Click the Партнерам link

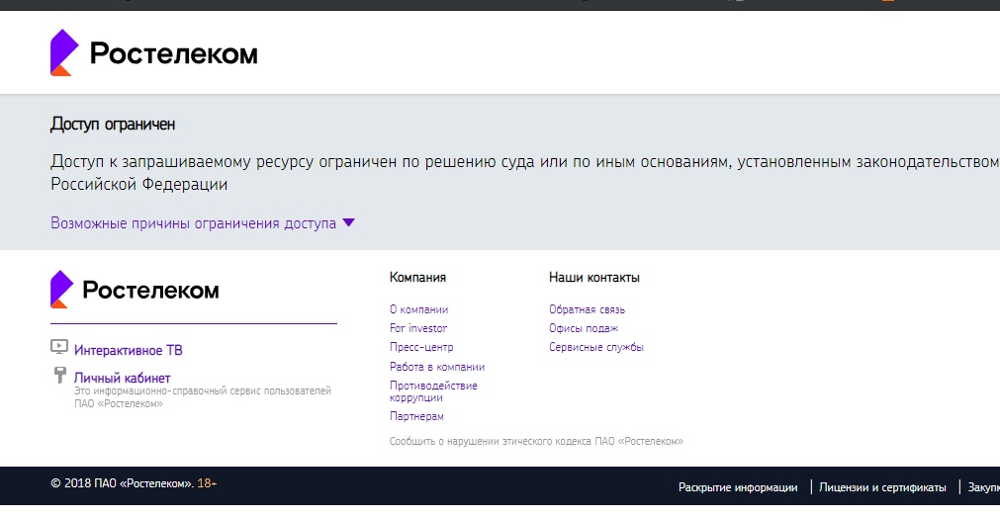(416, 416)
